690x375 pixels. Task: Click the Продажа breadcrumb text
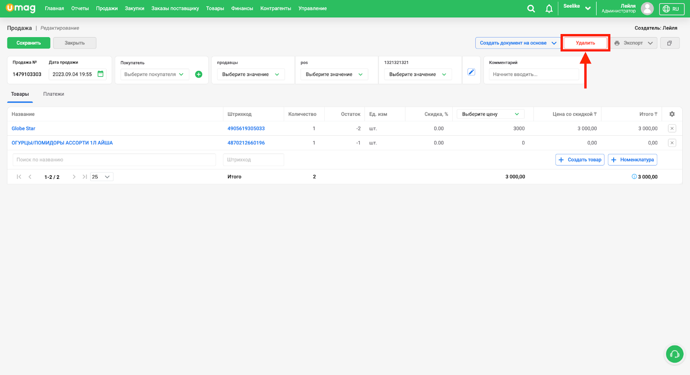point(19,28)
